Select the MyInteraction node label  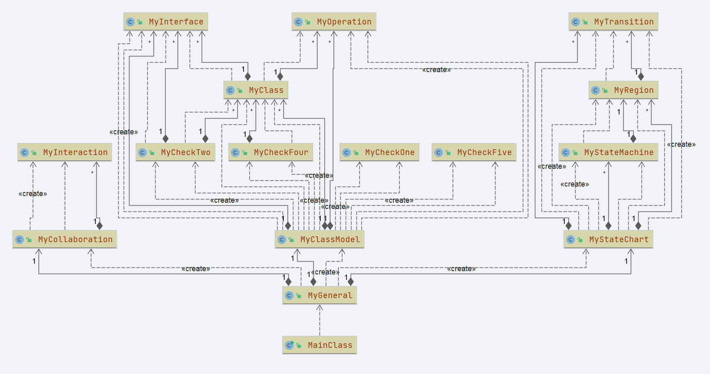pyautogui.click(x=75, y=153)
